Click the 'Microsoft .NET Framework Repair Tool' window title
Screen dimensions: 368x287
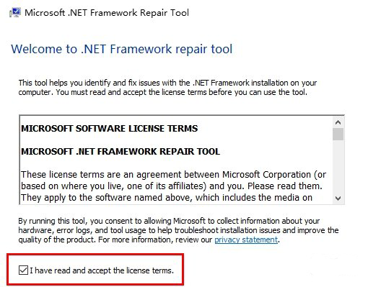click(x=107, y=12)
